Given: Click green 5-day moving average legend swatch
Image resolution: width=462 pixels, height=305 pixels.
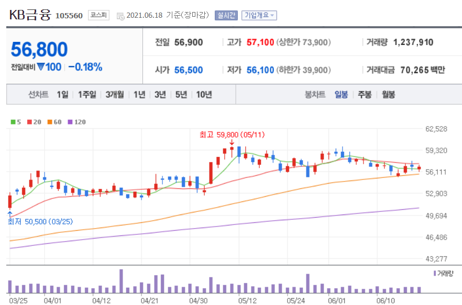Looking at the screenshot, I should click(x=13, y=122).
